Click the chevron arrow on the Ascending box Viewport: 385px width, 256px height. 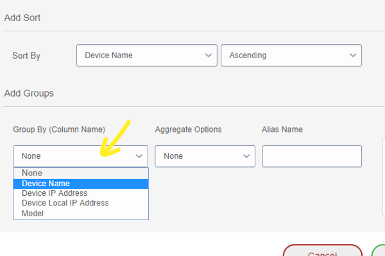pos(353,56)
